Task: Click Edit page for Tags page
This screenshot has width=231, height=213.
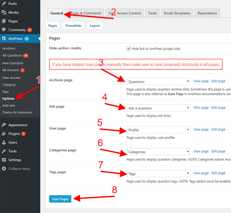Action: coord(218,173)
